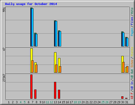Select the cyan Pages bar for day 14
135x105 pixels.
click(x=60, y=39)
